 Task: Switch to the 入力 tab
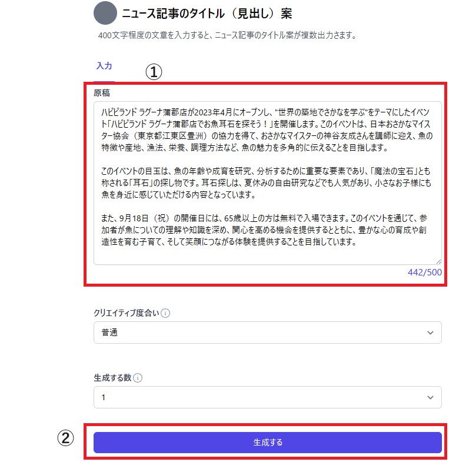104,66
